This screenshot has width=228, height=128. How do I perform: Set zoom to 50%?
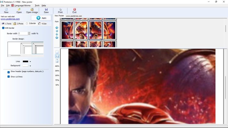[57, 85]
